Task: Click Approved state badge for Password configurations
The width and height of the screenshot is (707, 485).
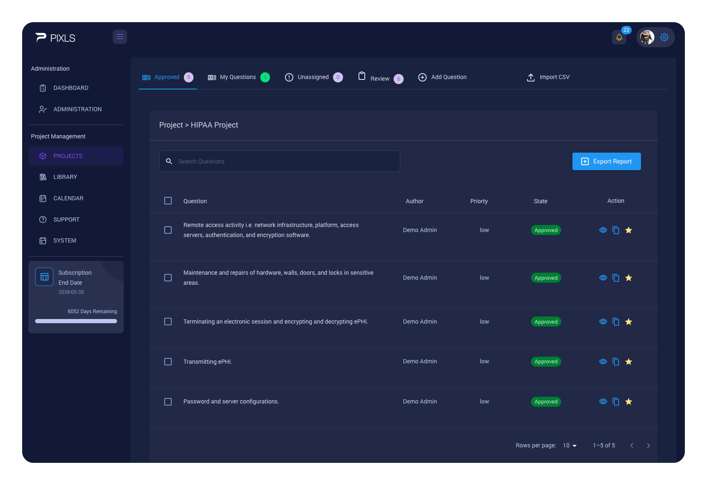Action: [x=546, y=402]
